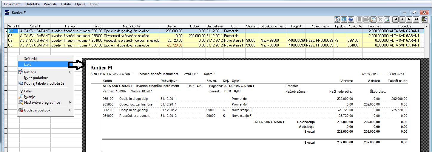Click Razlaga book icon in context menu
The image size is (432, 152).
pyautogui.click(x=21, y=72)
